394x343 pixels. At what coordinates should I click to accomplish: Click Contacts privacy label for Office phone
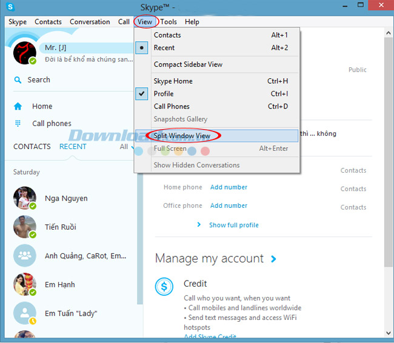click(x=353, y=207)
